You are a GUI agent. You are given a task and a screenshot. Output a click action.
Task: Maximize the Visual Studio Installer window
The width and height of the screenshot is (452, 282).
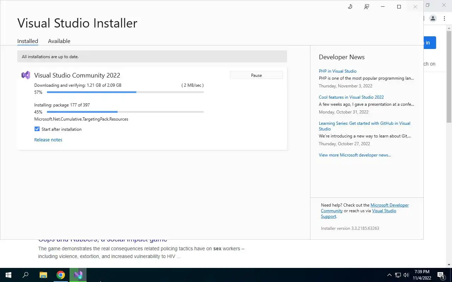point(399,7)
